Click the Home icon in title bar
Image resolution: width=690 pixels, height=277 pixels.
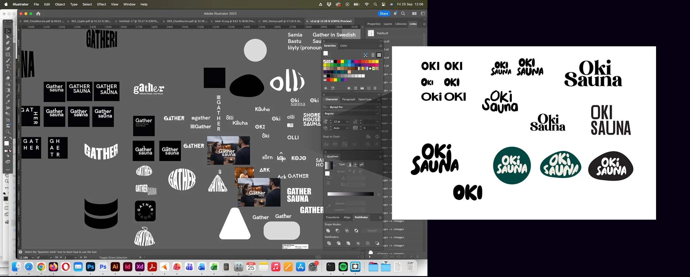coord(38,14)
